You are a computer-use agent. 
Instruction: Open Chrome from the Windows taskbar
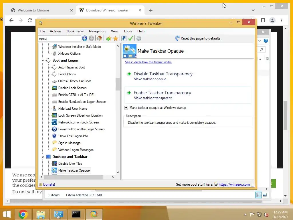click(23, 214)
